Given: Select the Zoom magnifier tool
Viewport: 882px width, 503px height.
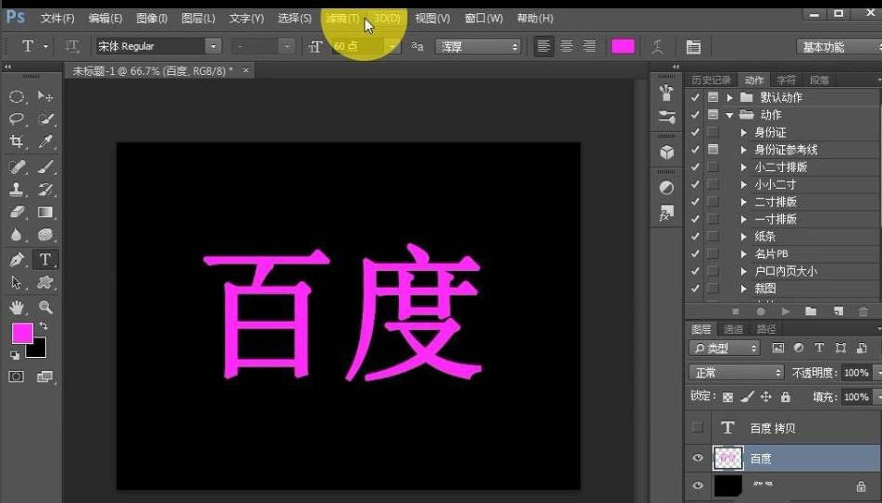Looking at the screenshot, I should [45, 307].
